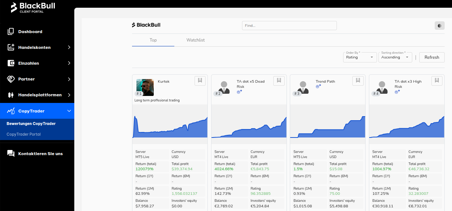This screenshot has height=211, width=452.
Task: Click TA dot x3 High Risk chart
Action: coord(407,124)
